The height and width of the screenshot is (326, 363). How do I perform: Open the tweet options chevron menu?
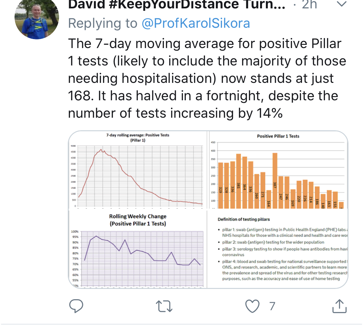pyautogui.click(x=341, y=5)
